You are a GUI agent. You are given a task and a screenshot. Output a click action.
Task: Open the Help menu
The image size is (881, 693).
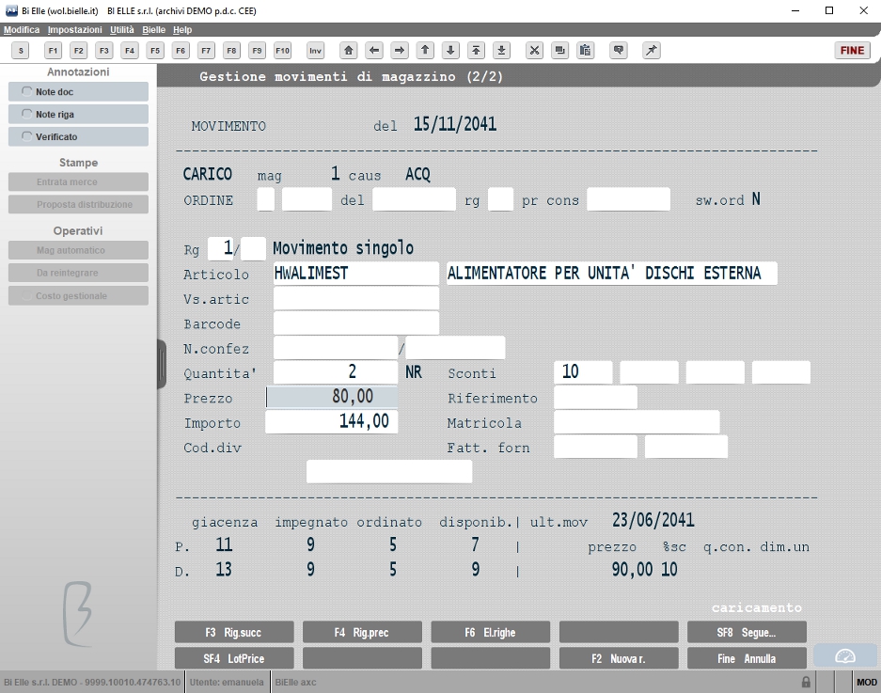182,30
